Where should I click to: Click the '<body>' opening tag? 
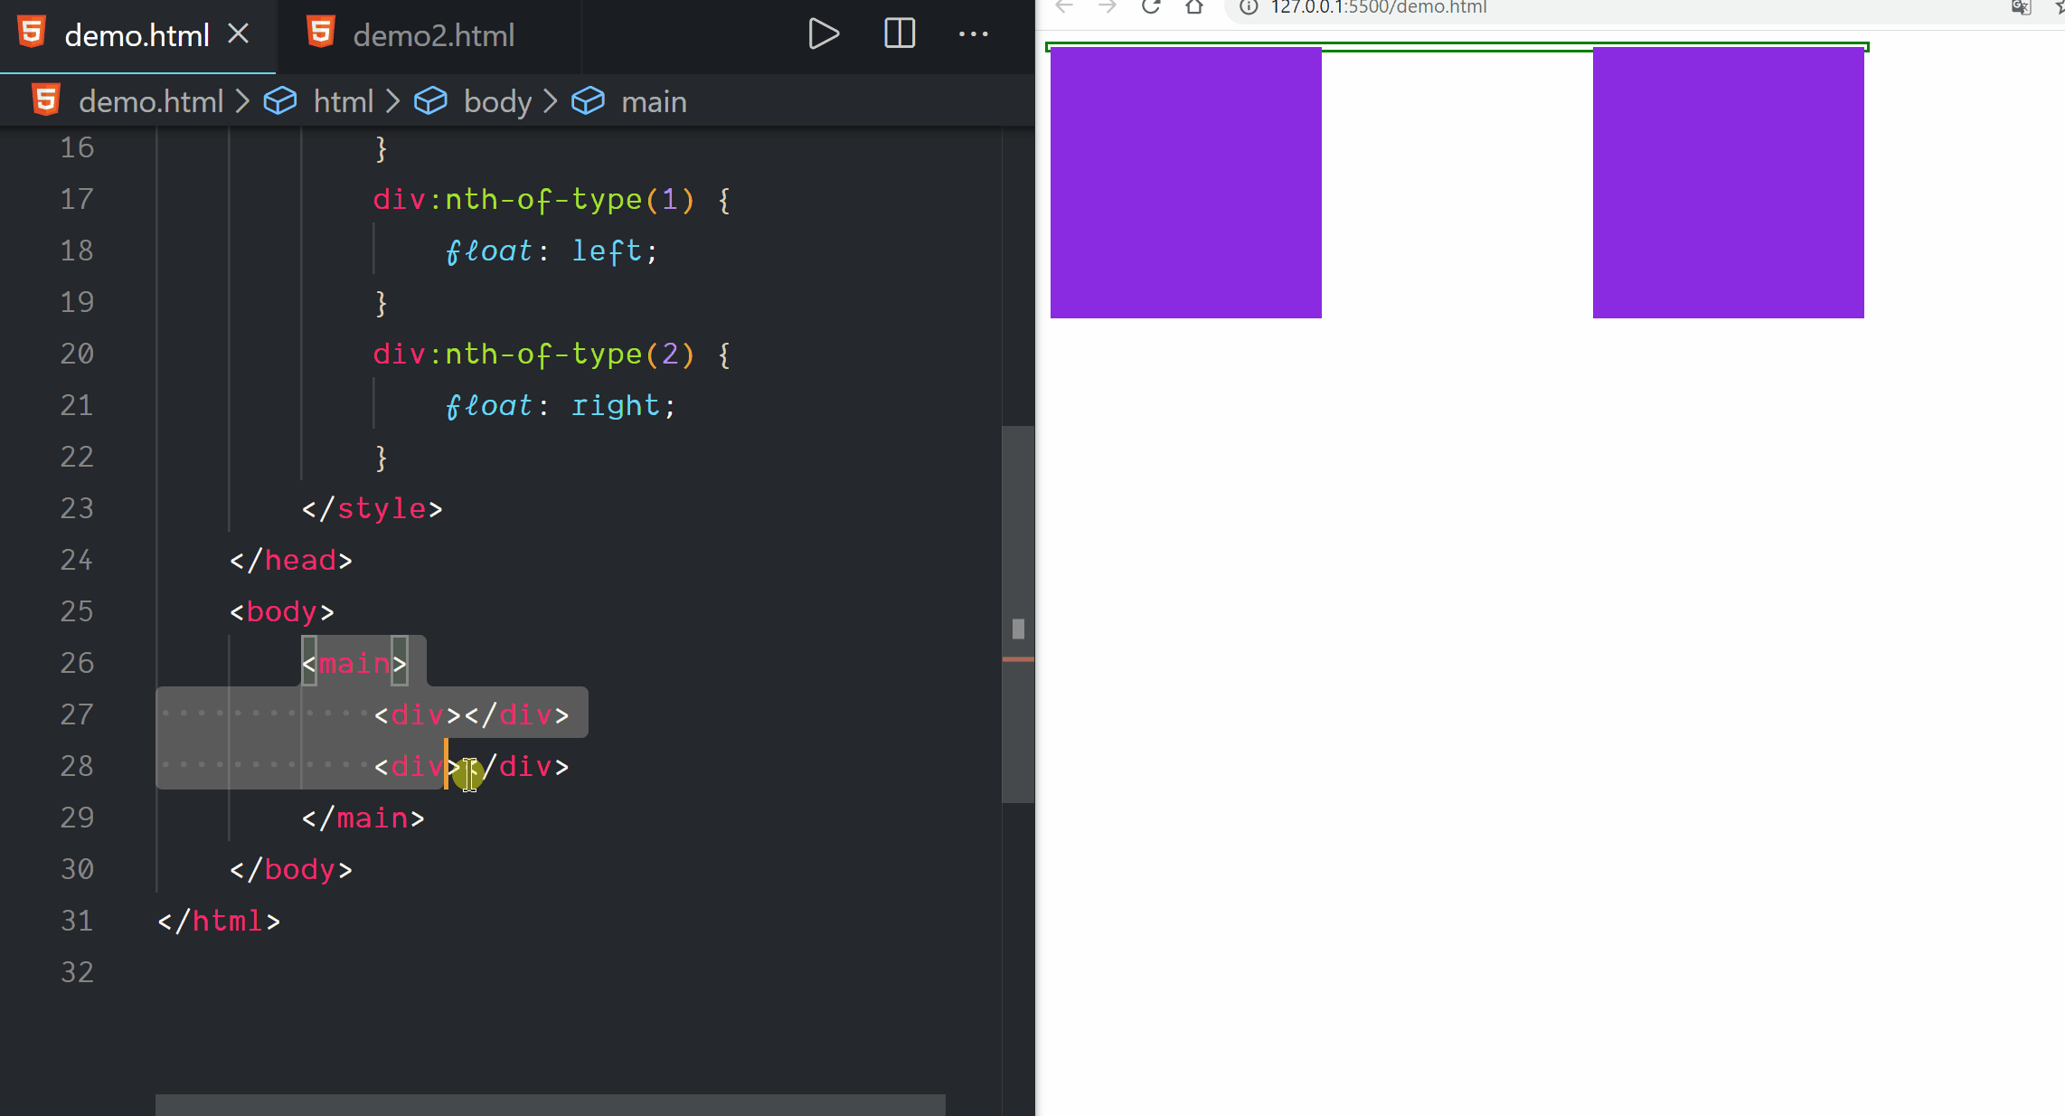(282, 611)
